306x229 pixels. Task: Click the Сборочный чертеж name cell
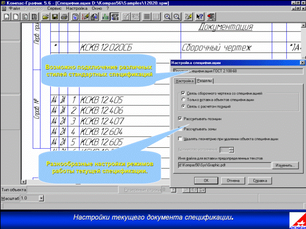pos(226,47)
